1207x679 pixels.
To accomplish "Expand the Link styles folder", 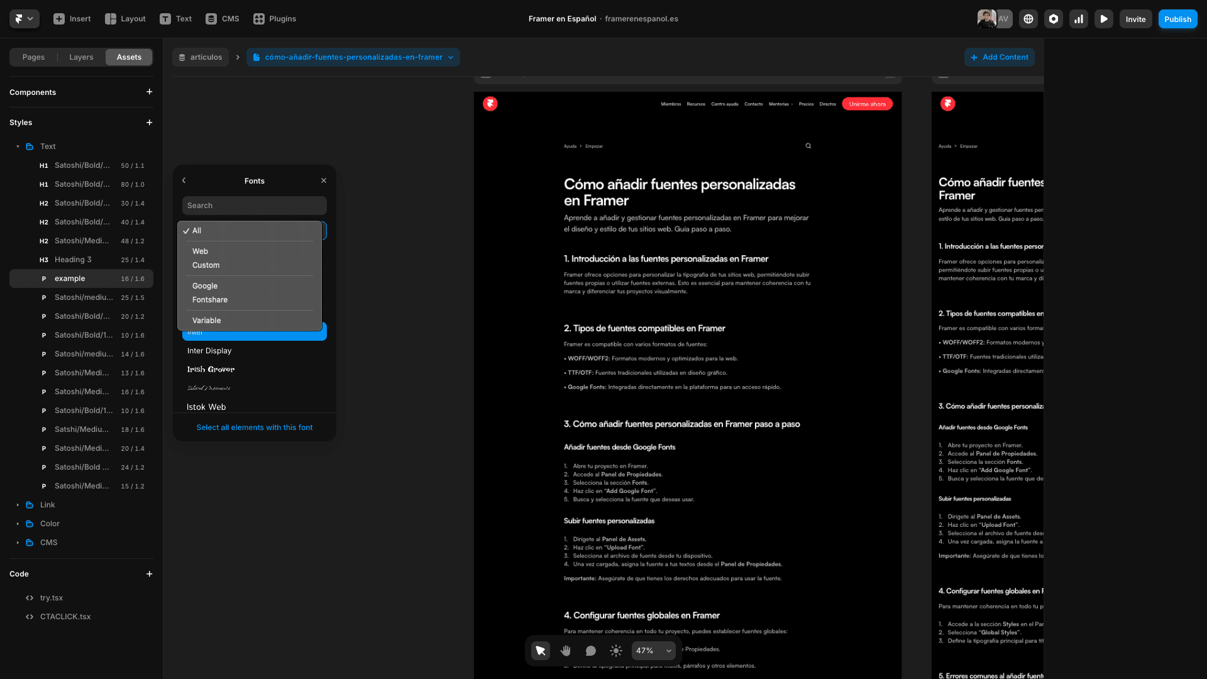I will [18, 505].
